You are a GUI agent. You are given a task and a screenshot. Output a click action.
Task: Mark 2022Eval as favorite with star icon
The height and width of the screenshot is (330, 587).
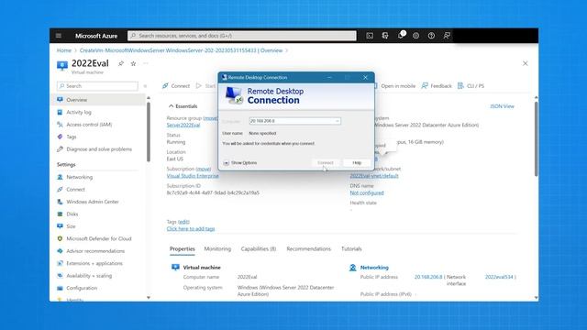[133, 63]
